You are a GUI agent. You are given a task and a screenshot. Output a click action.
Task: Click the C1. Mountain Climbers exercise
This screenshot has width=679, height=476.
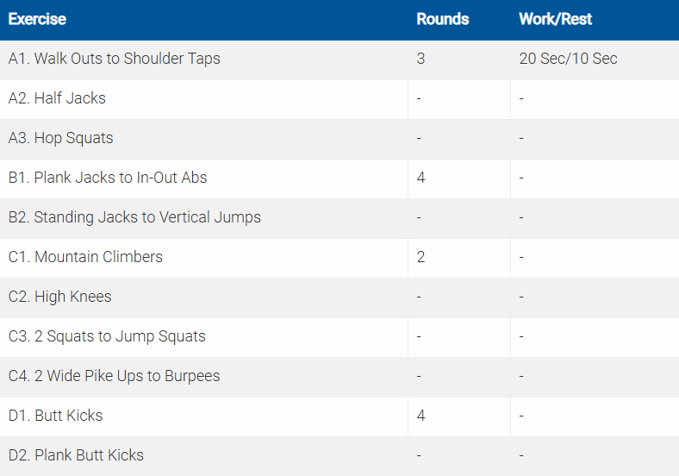[85, 257]
